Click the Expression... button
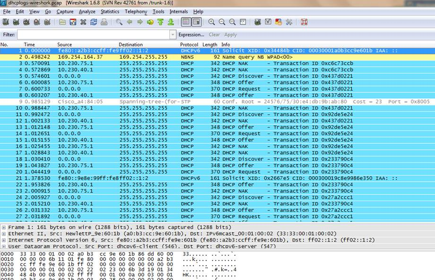435x280 pixels. click(191, 35)
